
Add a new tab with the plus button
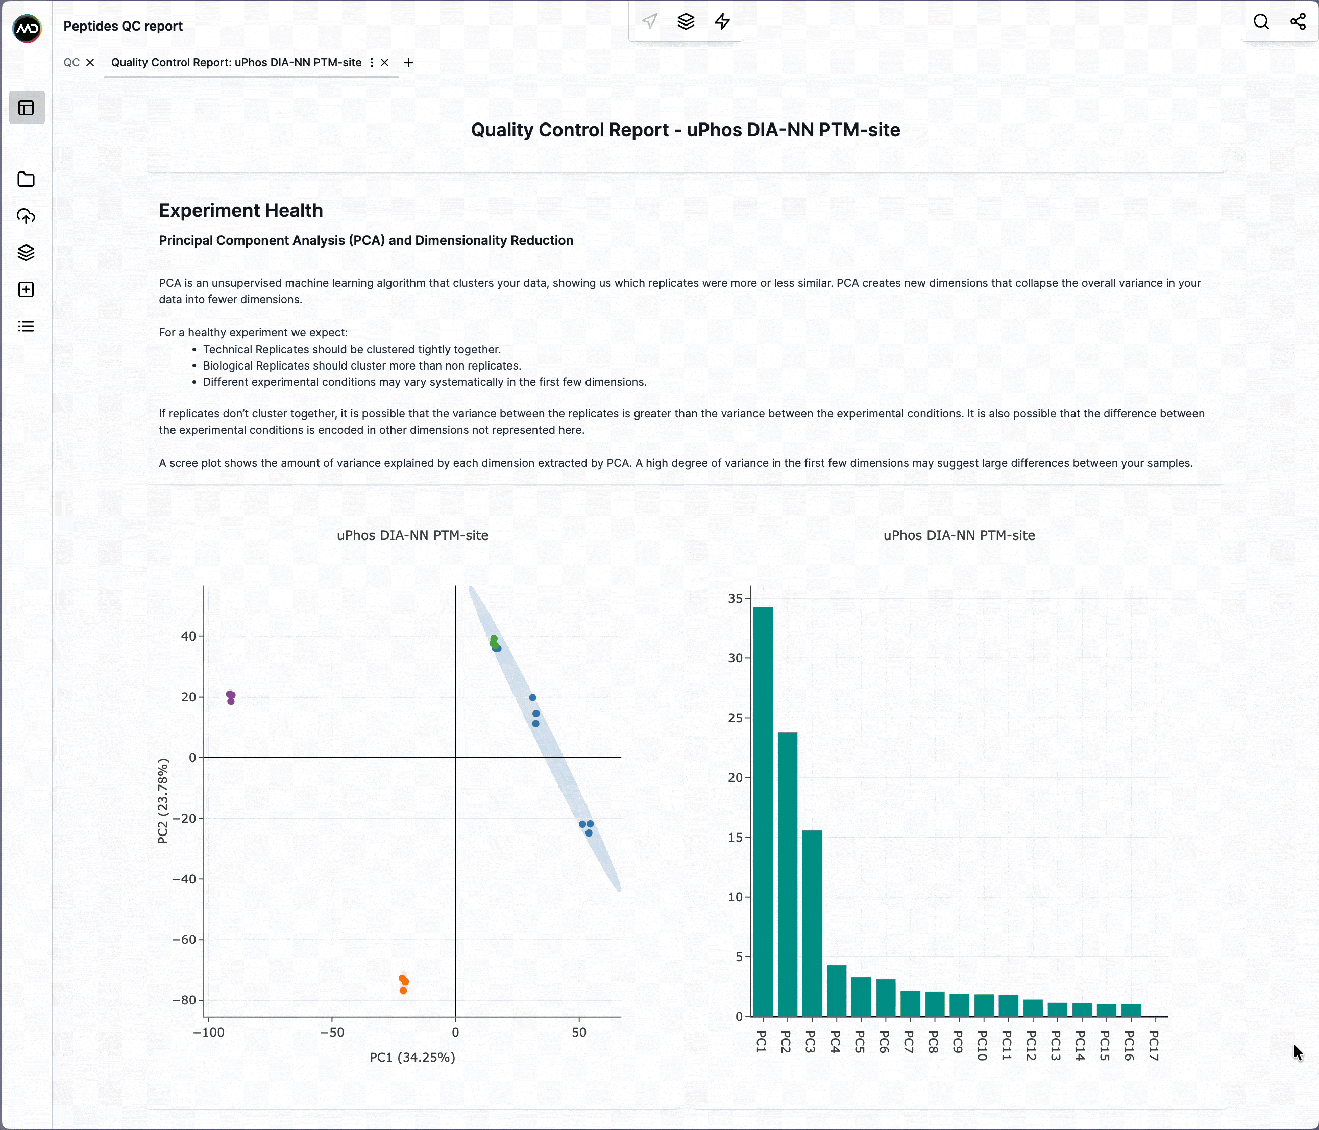tap(409, 62)
